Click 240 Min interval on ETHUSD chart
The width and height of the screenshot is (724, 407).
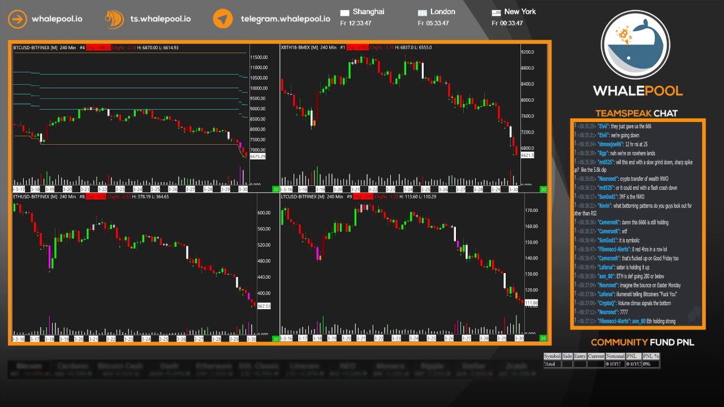68,197
